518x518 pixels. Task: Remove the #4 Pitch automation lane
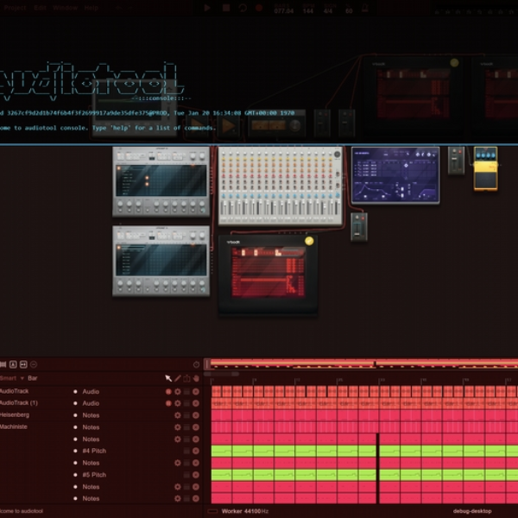[196, 451]
